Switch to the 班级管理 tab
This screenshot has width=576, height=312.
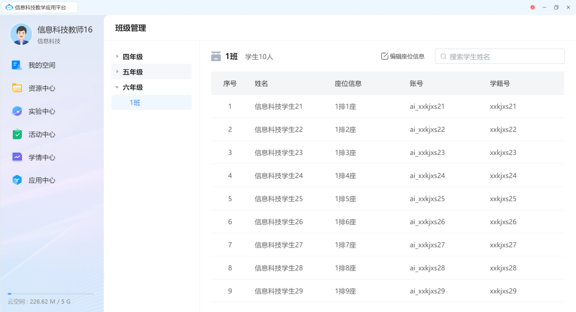pos(130,28)
